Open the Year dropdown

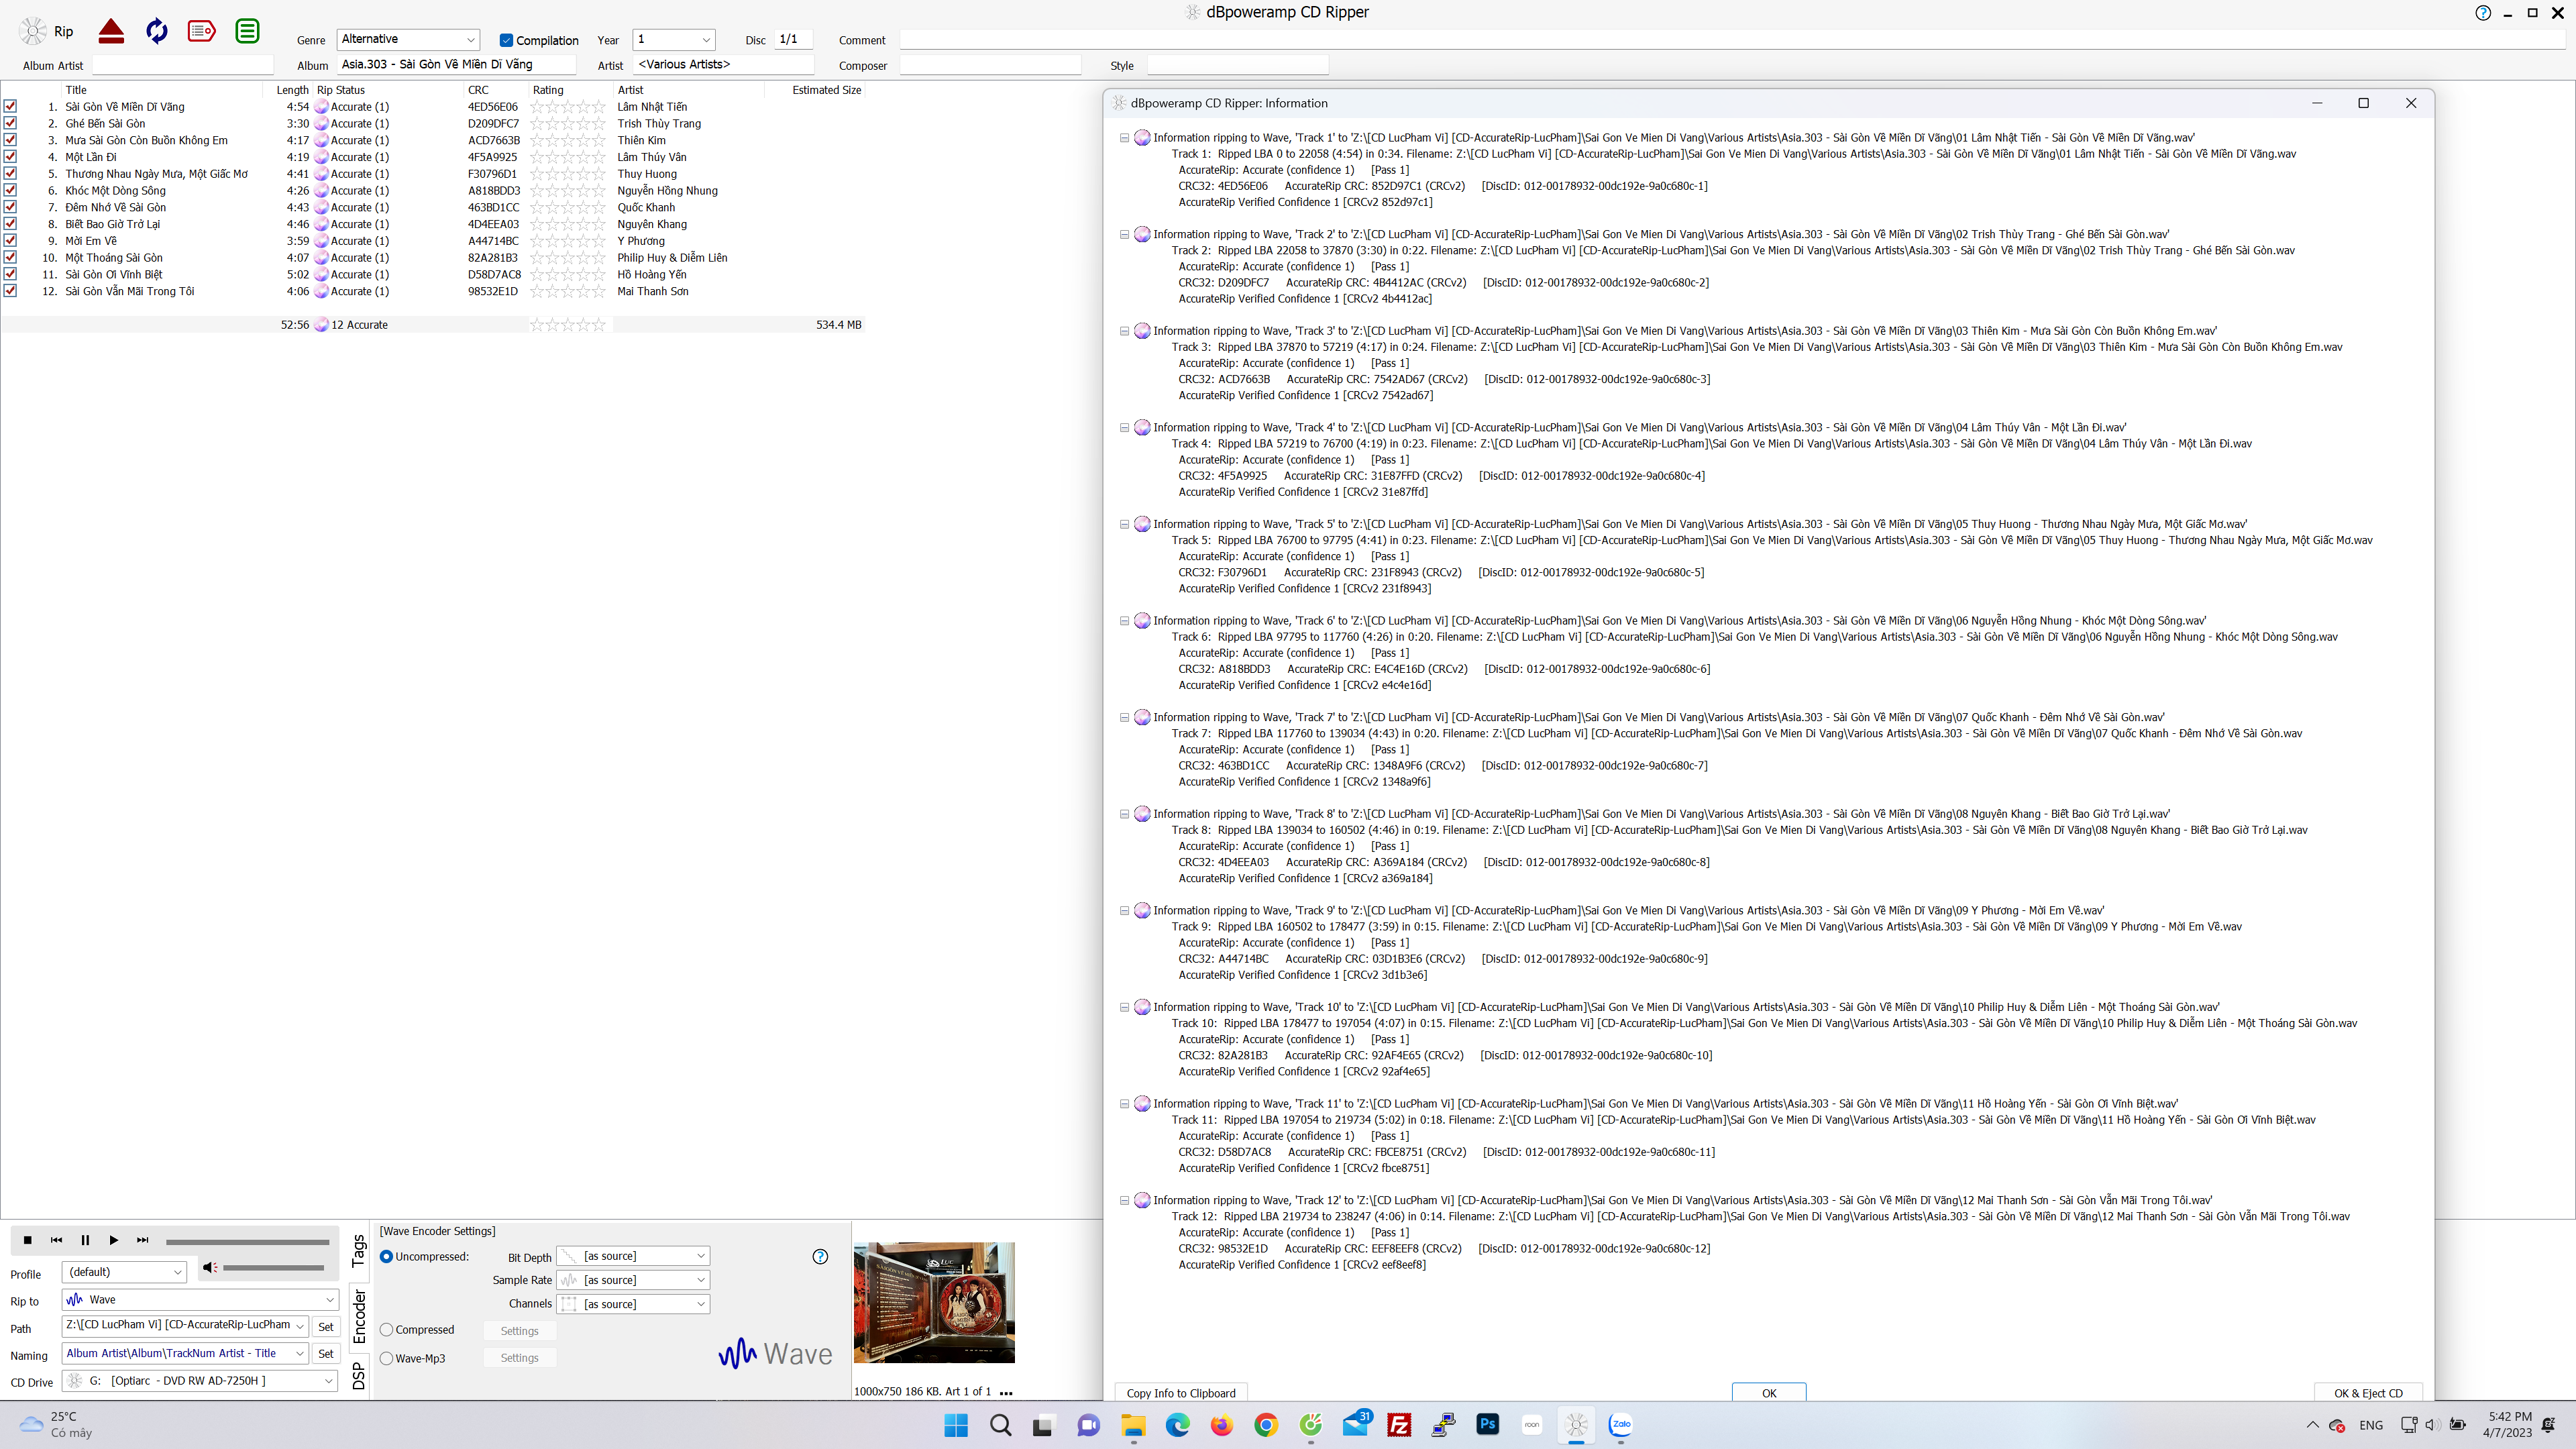coord(673,39)
